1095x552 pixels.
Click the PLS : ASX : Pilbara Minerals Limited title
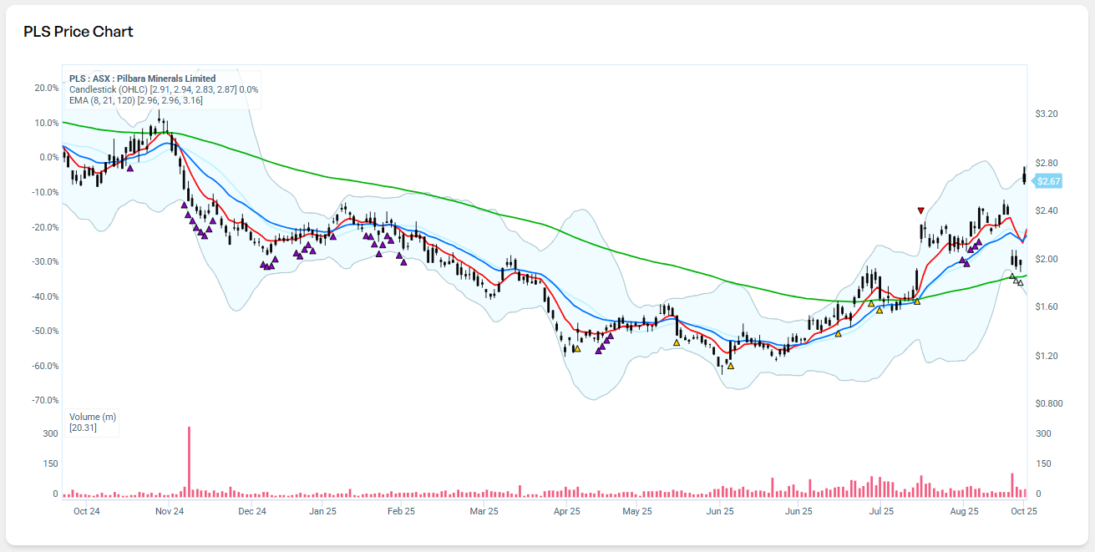(142, 78)
